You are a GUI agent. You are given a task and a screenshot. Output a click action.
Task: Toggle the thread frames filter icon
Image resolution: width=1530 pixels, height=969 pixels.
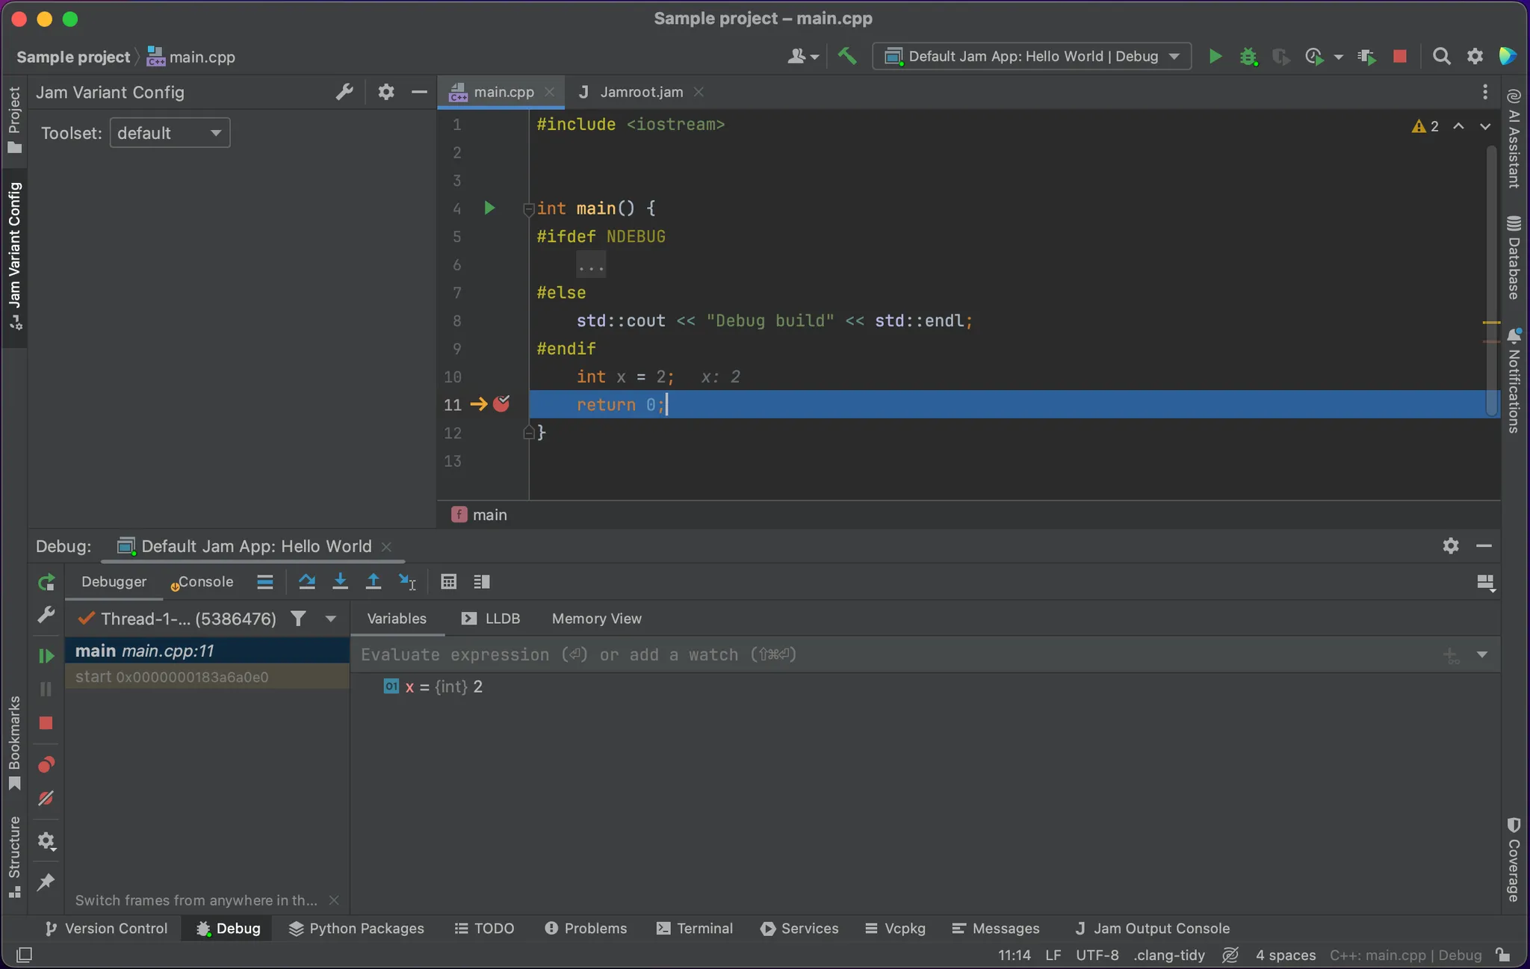click(298, 618)
